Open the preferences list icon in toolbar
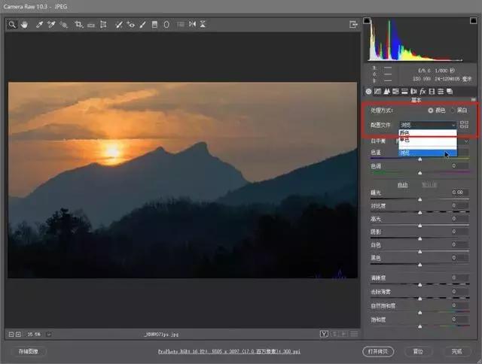Viewport: 482px width, 364px height. 181,24
